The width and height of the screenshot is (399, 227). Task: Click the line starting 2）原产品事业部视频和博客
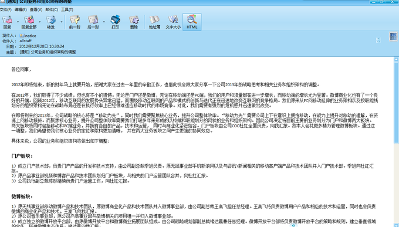click(110, 175)
